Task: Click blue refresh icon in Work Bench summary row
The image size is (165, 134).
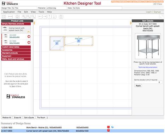Action: (112, 127)
